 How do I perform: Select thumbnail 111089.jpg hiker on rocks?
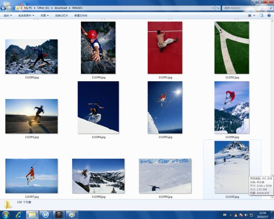(32, 57)
